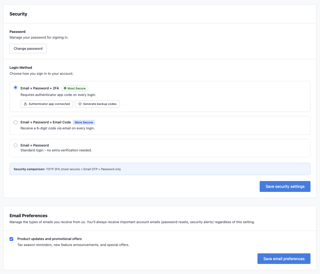Image resolution: width=320 pixels, height=274 pixels.
Task: Click the More Secure badge
Action: [x=84, y=122]
